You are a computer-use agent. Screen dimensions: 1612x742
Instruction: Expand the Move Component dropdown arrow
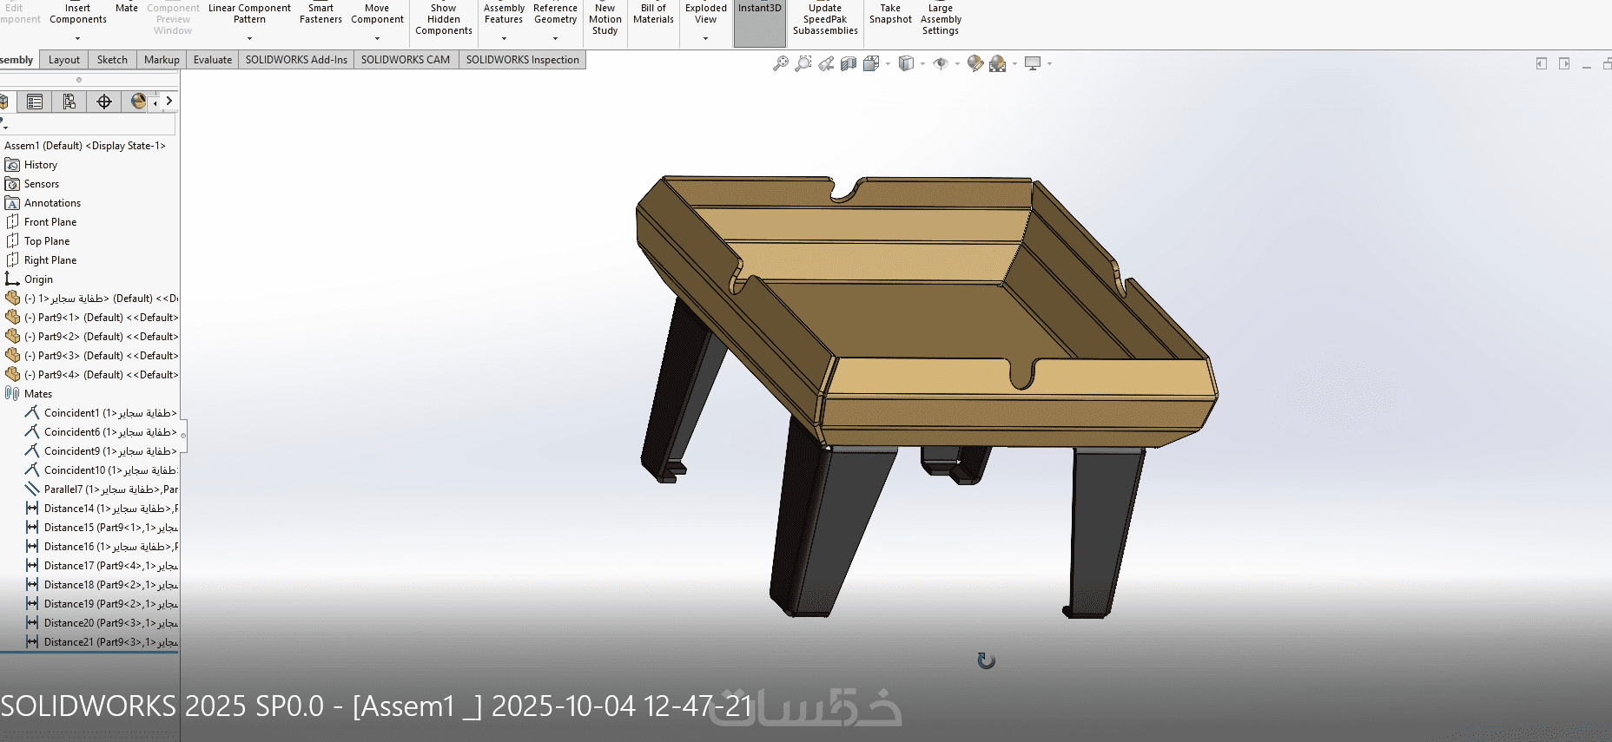point(377,39)
